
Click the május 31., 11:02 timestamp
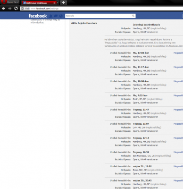point(142,166)
